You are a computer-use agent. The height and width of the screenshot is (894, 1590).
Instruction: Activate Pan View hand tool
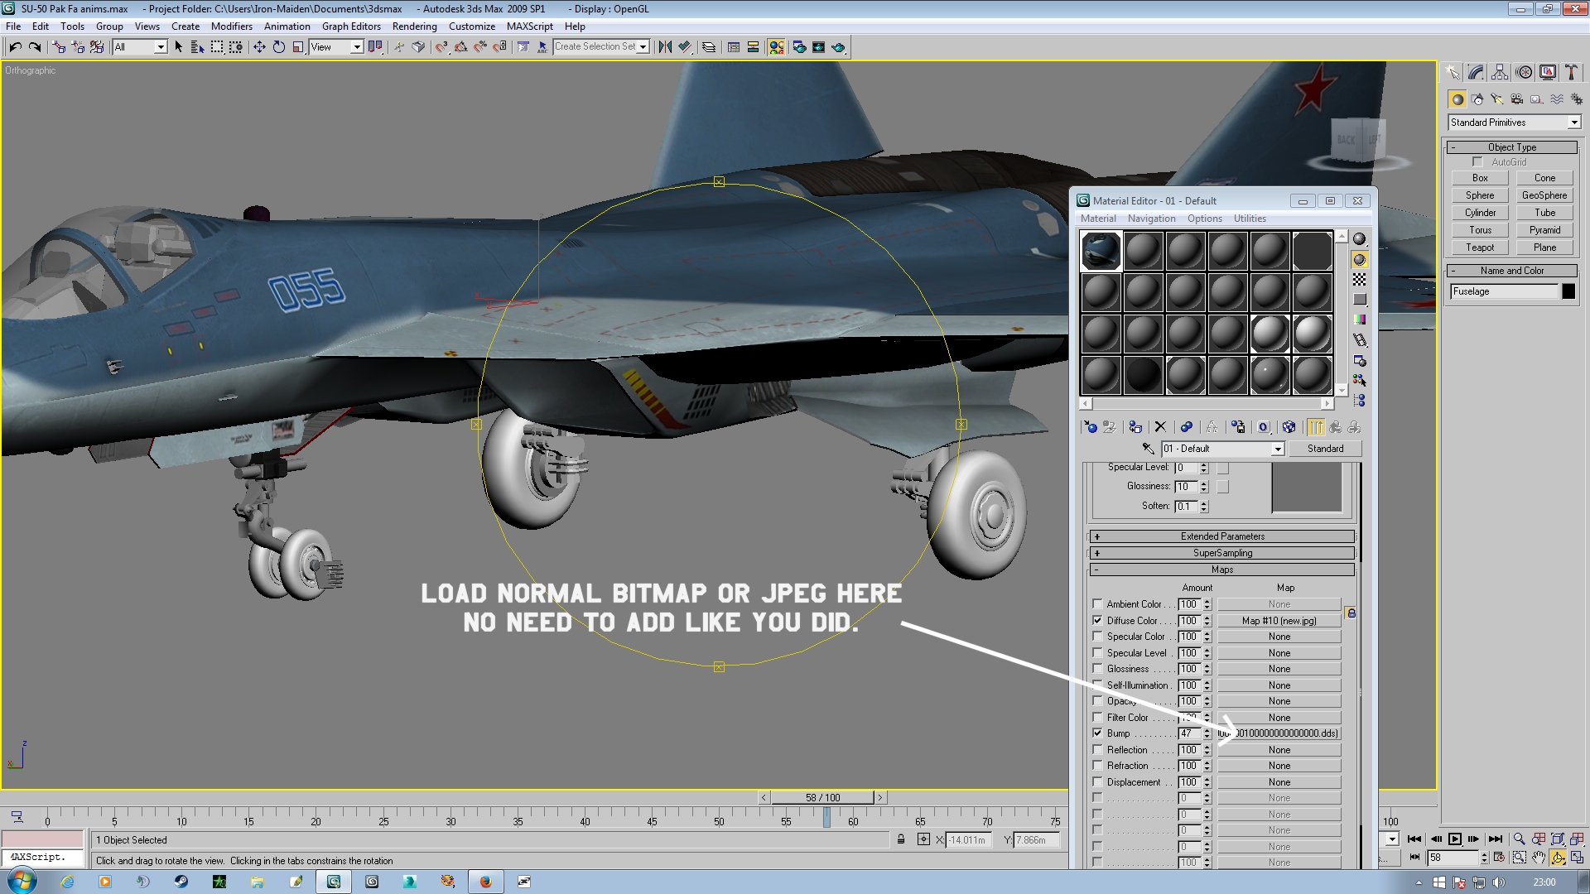[1539, 858]
